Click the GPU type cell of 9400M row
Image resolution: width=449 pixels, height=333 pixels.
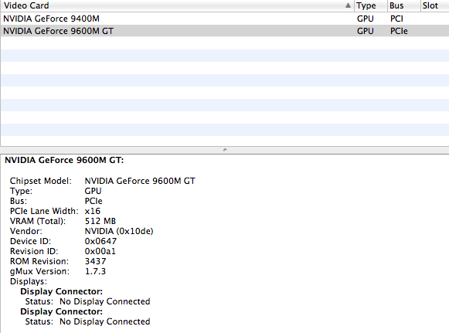366,19
